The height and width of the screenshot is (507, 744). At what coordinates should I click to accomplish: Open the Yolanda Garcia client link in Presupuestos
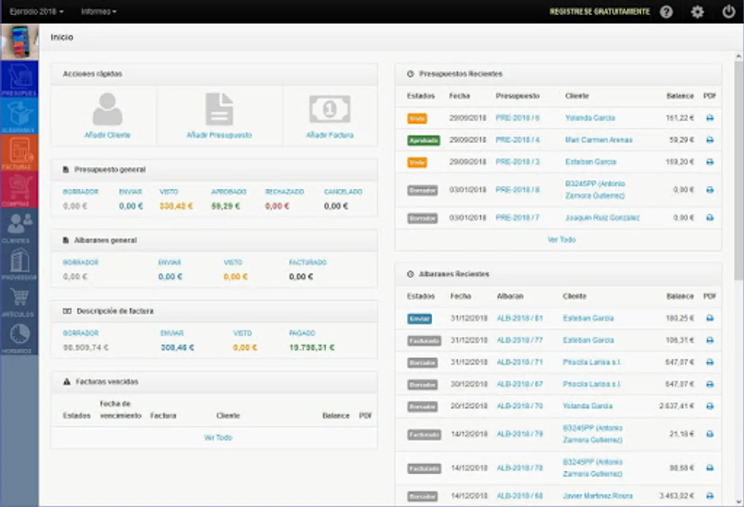point(590,118)
